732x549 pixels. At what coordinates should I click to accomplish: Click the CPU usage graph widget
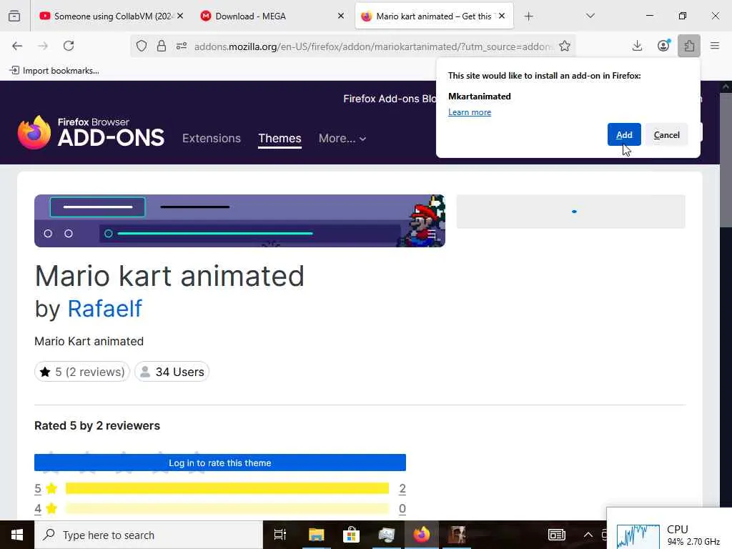[638, 536]
